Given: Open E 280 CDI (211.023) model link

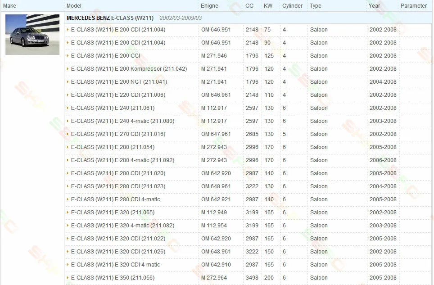Looking at the screenshot, I should pos(118,186).
